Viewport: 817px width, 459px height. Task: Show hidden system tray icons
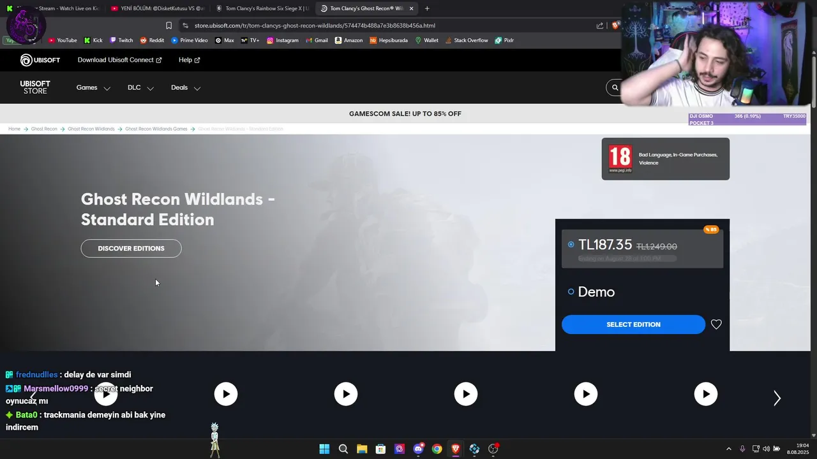[x=729, y=449]
